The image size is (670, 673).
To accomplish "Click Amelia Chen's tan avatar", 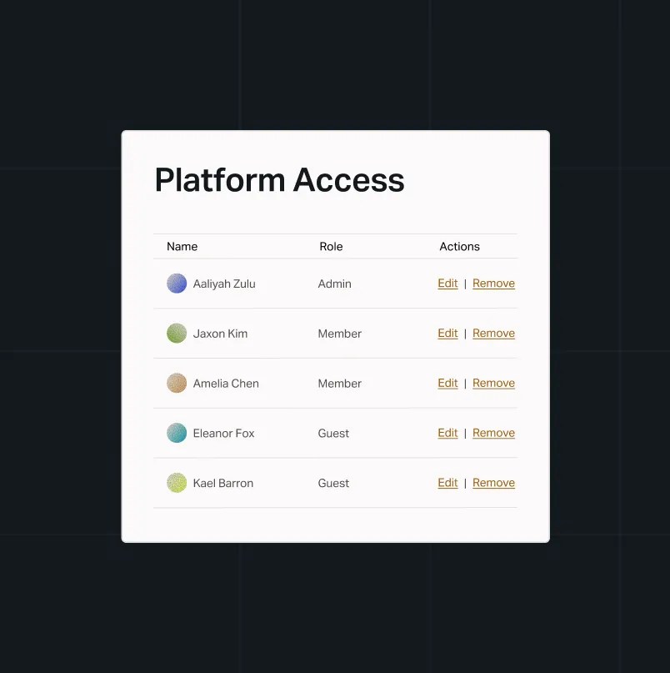I will pos(177,383).
